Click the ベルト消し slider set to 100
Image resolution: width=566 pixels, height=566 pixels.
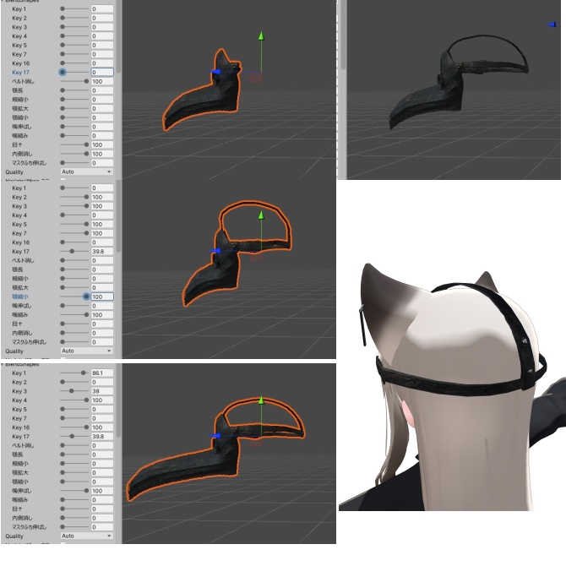pyautogui.click(x=74, y=81)
